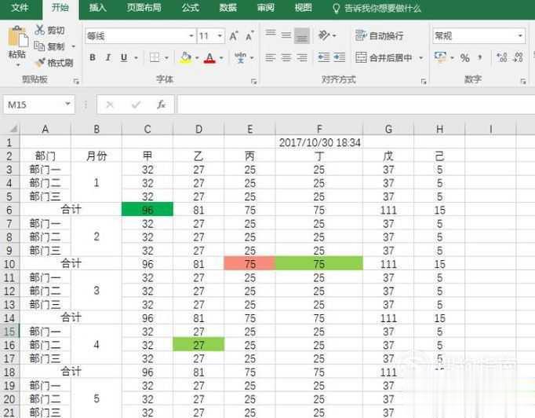
Task: Align text to top
Action: 271,35
